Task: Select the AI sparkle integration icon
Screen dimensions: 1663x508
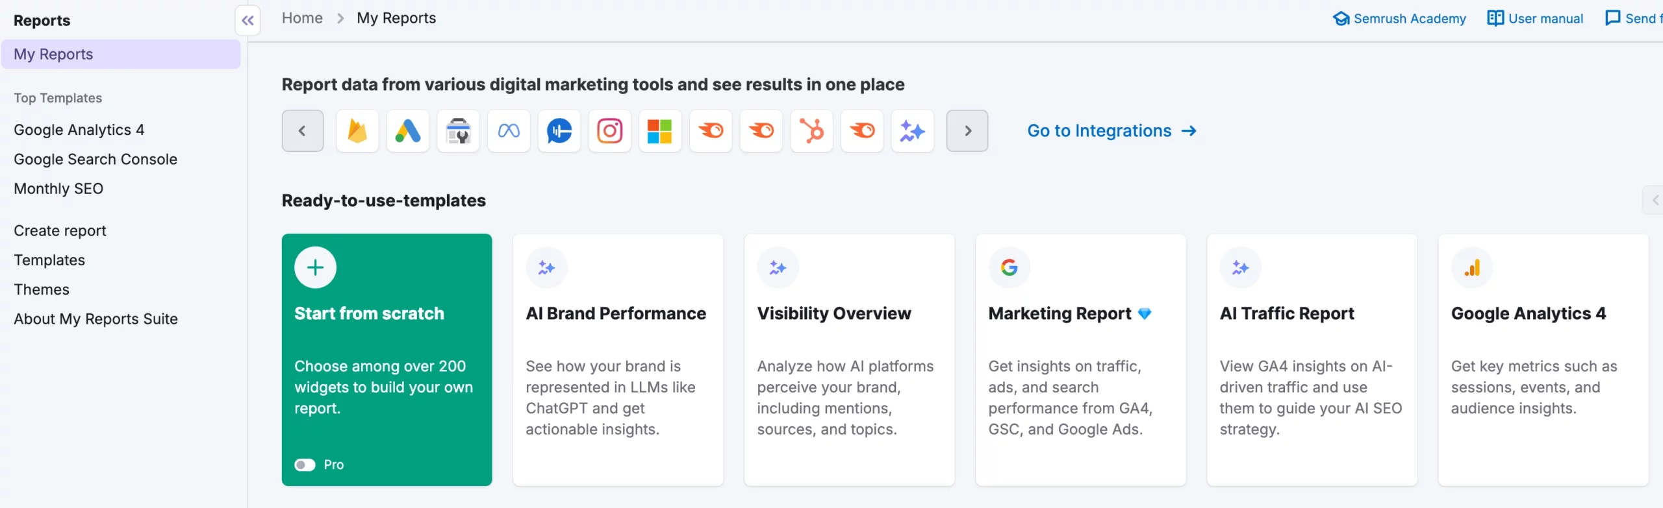Action: click(913, 131)
